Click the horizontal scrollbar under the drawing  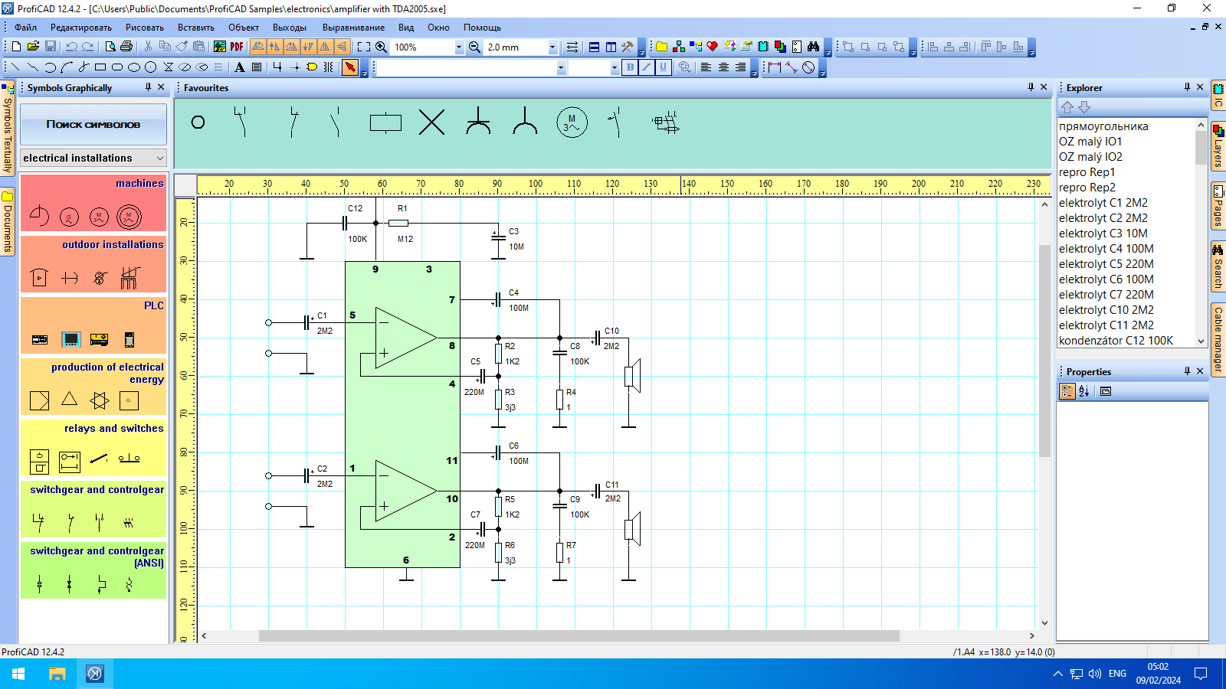[x=579, y=635]
